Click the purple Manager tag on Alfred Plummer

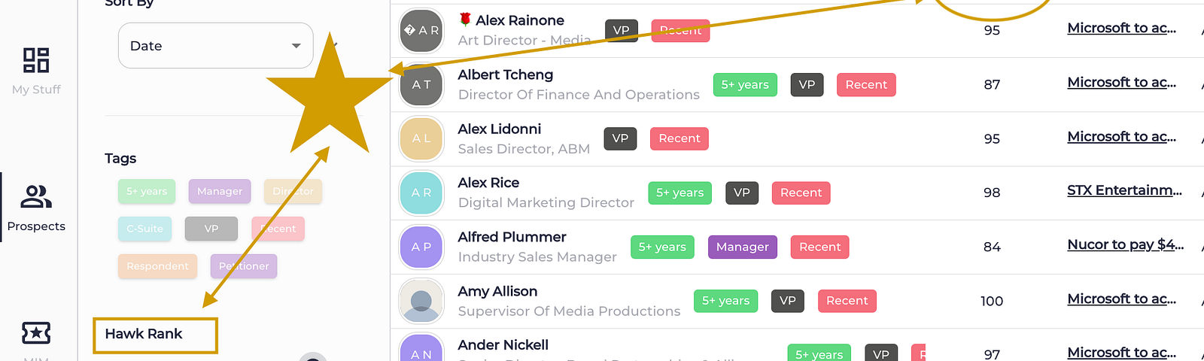click(x=743, y=247)
